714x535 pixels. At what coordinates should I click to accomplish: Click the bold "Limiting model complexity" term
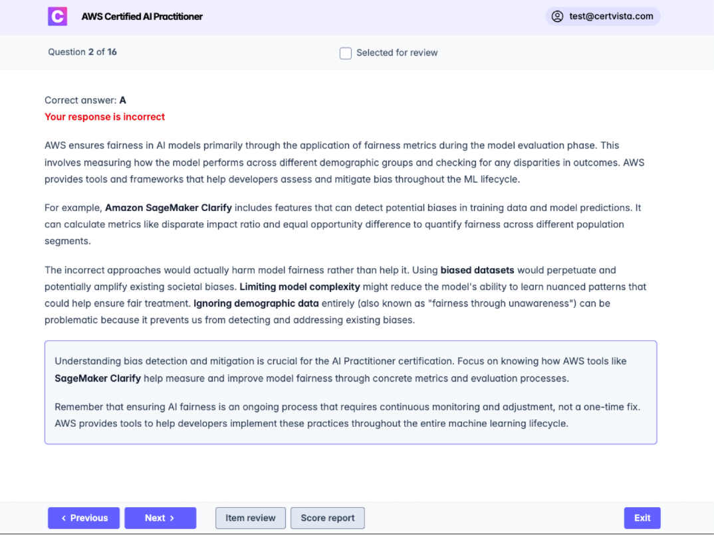(x=299, y=287)
